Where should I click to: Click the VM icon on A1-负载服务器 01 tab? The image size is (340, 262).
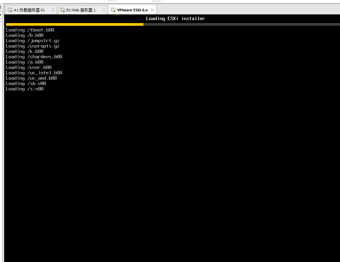click(x=11, y=10)
